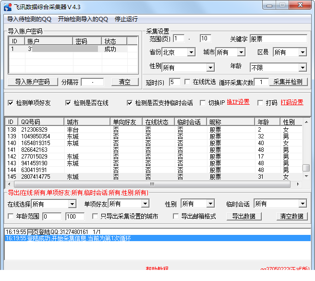Select account row 1 with status 成功

coord(73,49)
